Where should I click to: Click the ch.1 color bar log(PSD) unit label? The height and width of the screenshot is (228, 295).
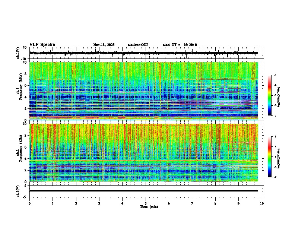[279, 97]
